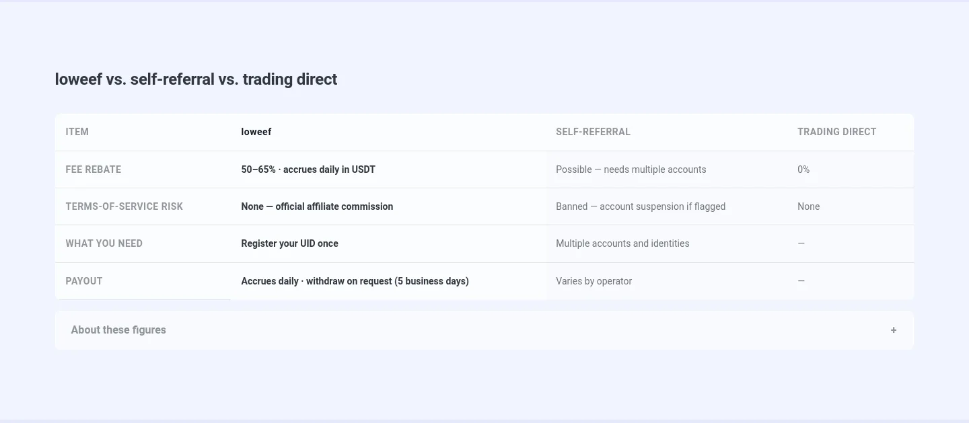This screenshot has height=423, width=969.
Task: Click the SELF-REFERRAL column header
Action: tap(593, 132)
